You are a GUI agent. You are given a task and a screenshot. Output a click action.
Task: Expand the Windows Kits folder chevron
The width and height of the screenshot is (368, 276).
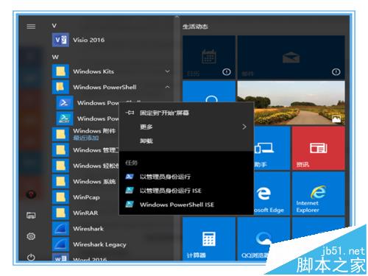point(168,71)
